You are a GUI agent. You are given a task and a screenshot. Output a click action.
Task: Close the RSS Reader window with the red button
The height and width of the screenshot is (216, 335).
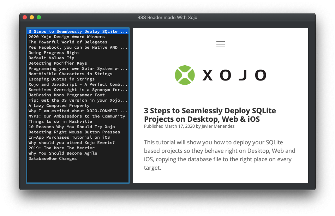point(25,17)
